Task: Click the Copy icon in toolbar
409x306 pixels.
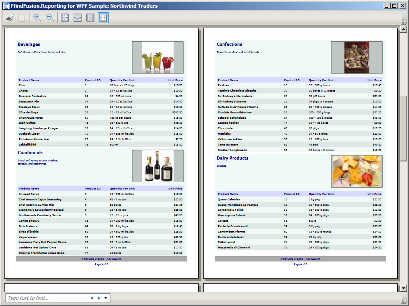Action: 22,18
